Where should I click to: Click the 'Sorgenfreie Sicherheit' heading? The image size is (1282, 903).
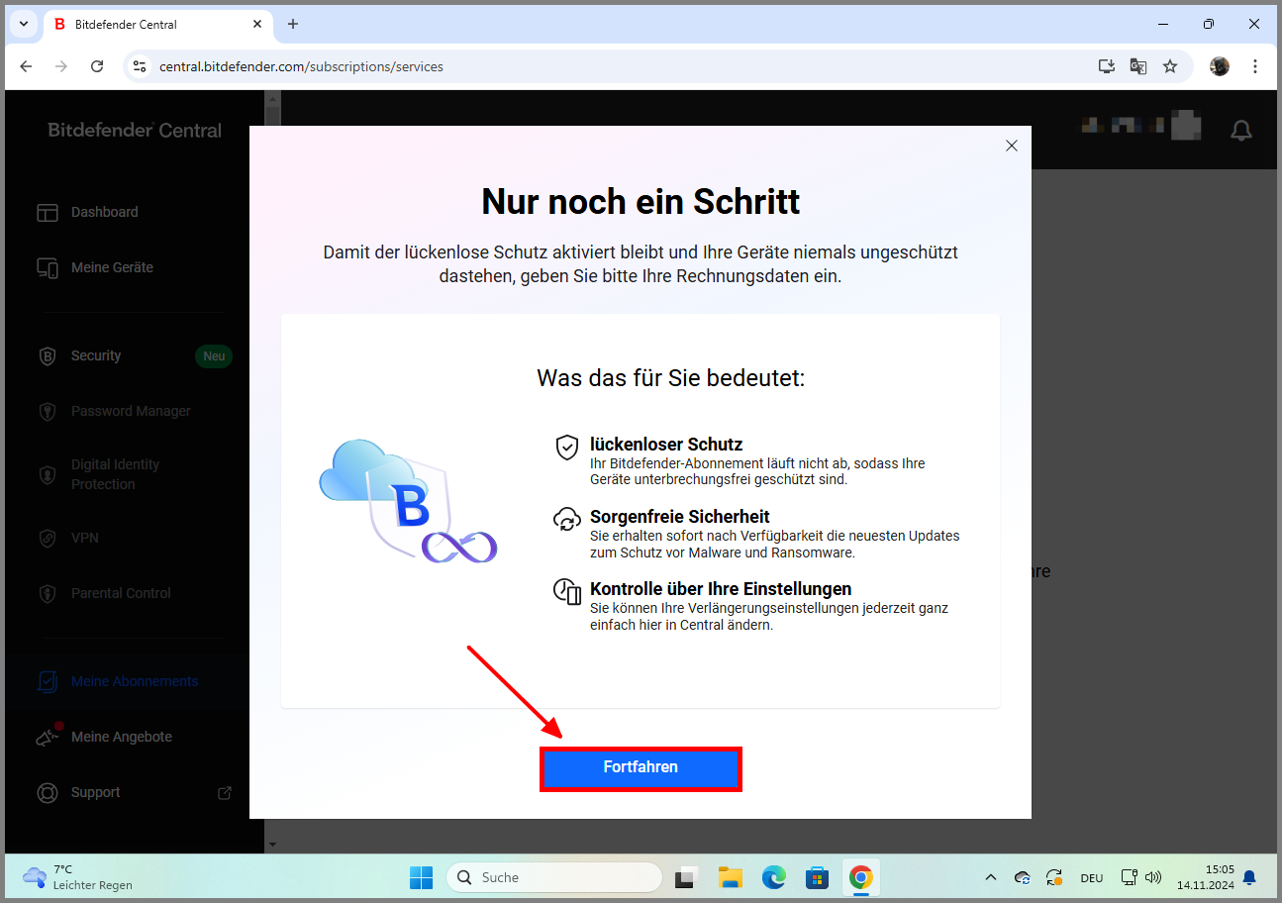[680, 516]
